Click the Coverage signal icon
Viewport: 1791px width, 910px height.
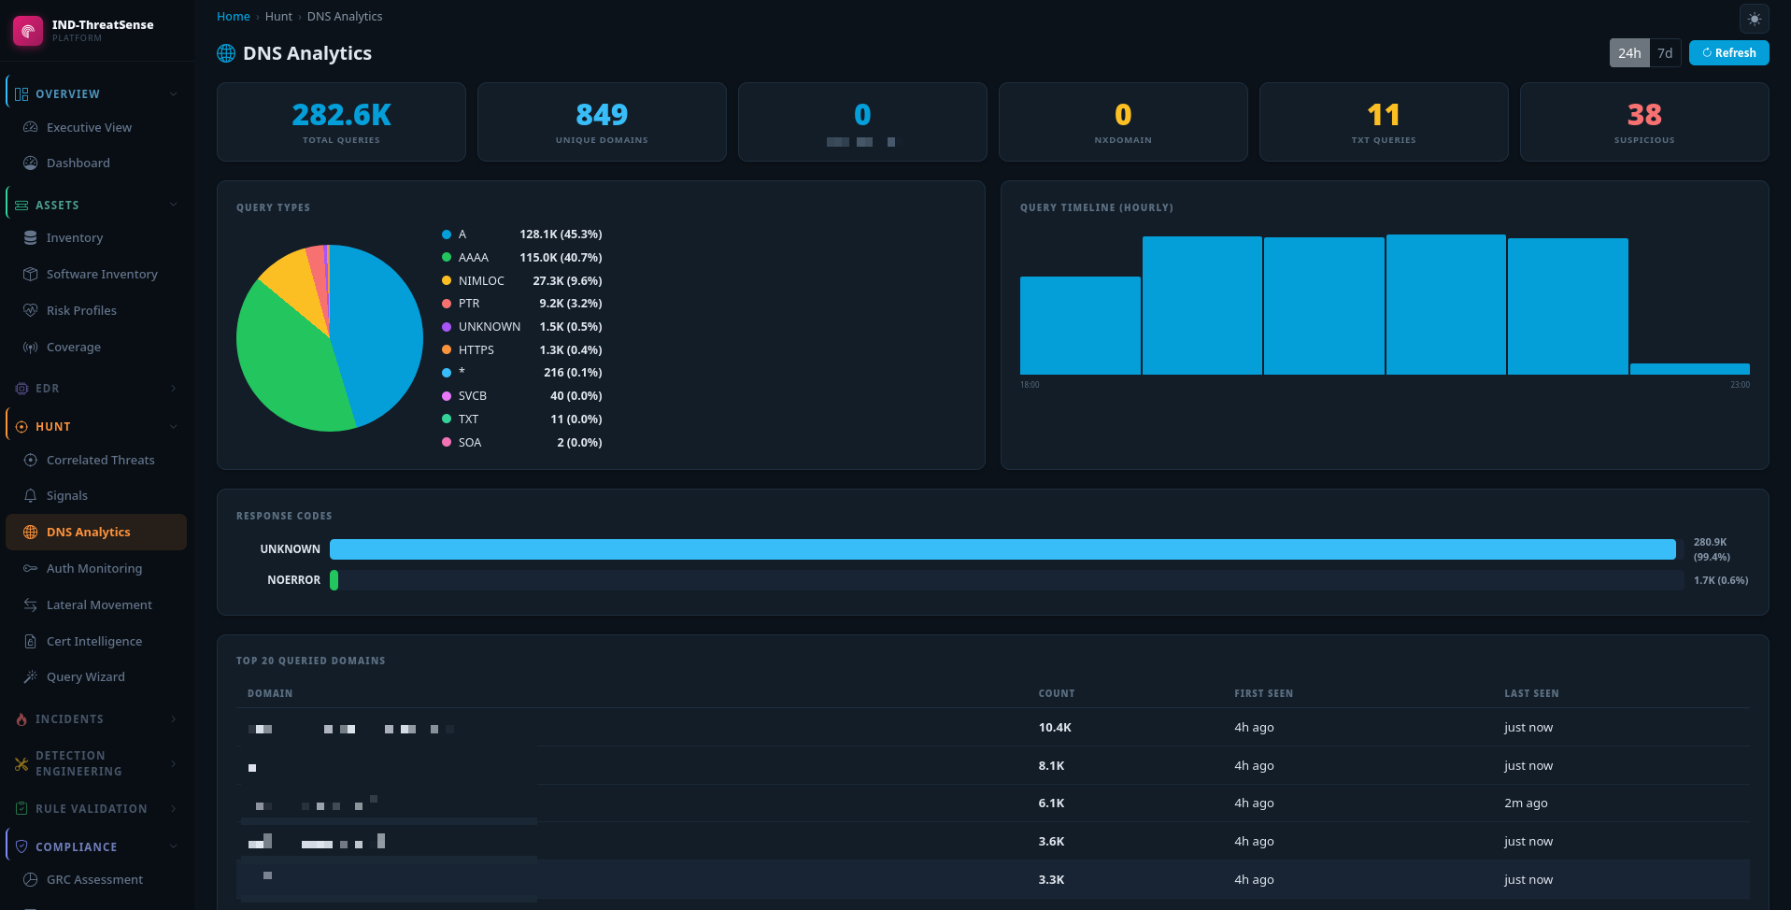(x=30, y=348)
